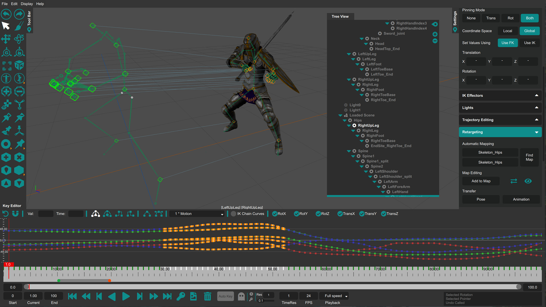Click Add to Map under Map Editing
The image size is (546, 307).
481,181
